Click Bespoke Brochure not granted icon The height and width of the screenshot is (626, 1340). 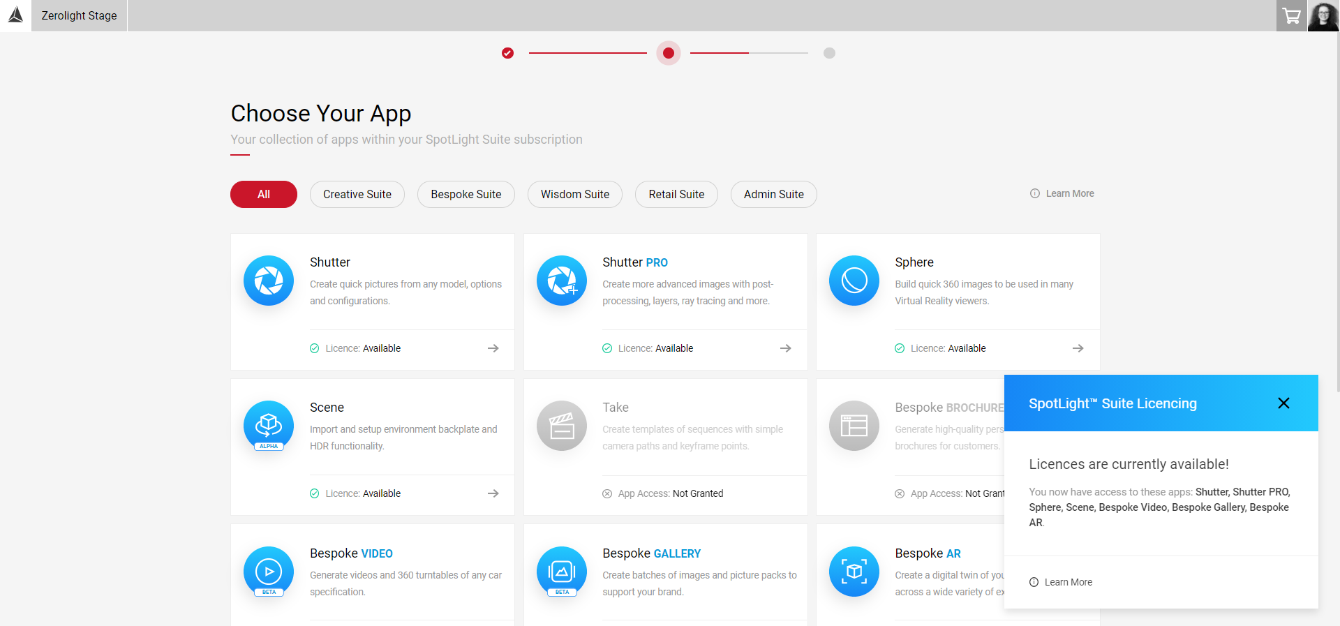click(900, 493)
